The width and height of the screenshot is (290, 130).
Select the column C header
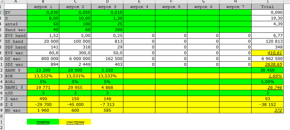75,2
